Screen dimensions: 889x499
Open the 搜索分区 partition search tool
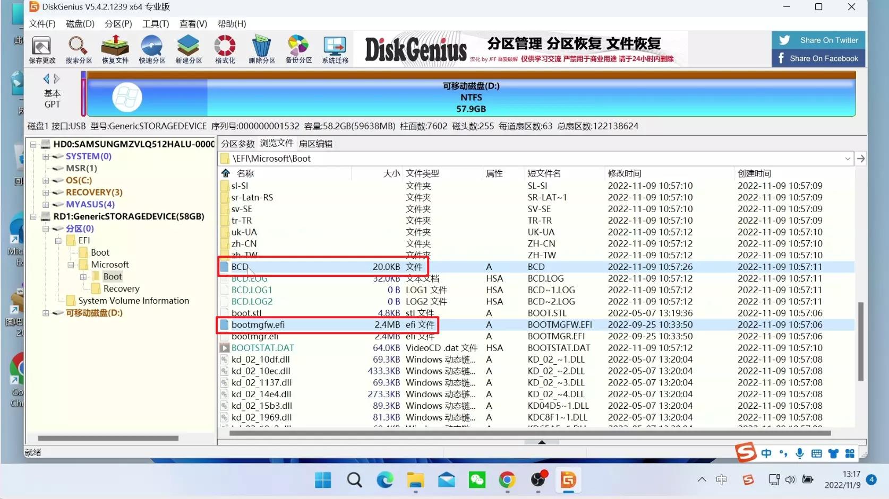click(x=78, y=49)
